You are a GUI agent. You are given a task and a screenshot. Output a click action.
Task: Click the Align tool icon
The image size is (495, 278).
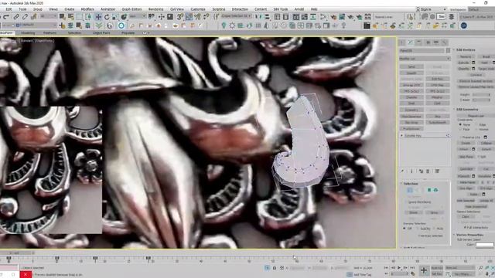267,17
